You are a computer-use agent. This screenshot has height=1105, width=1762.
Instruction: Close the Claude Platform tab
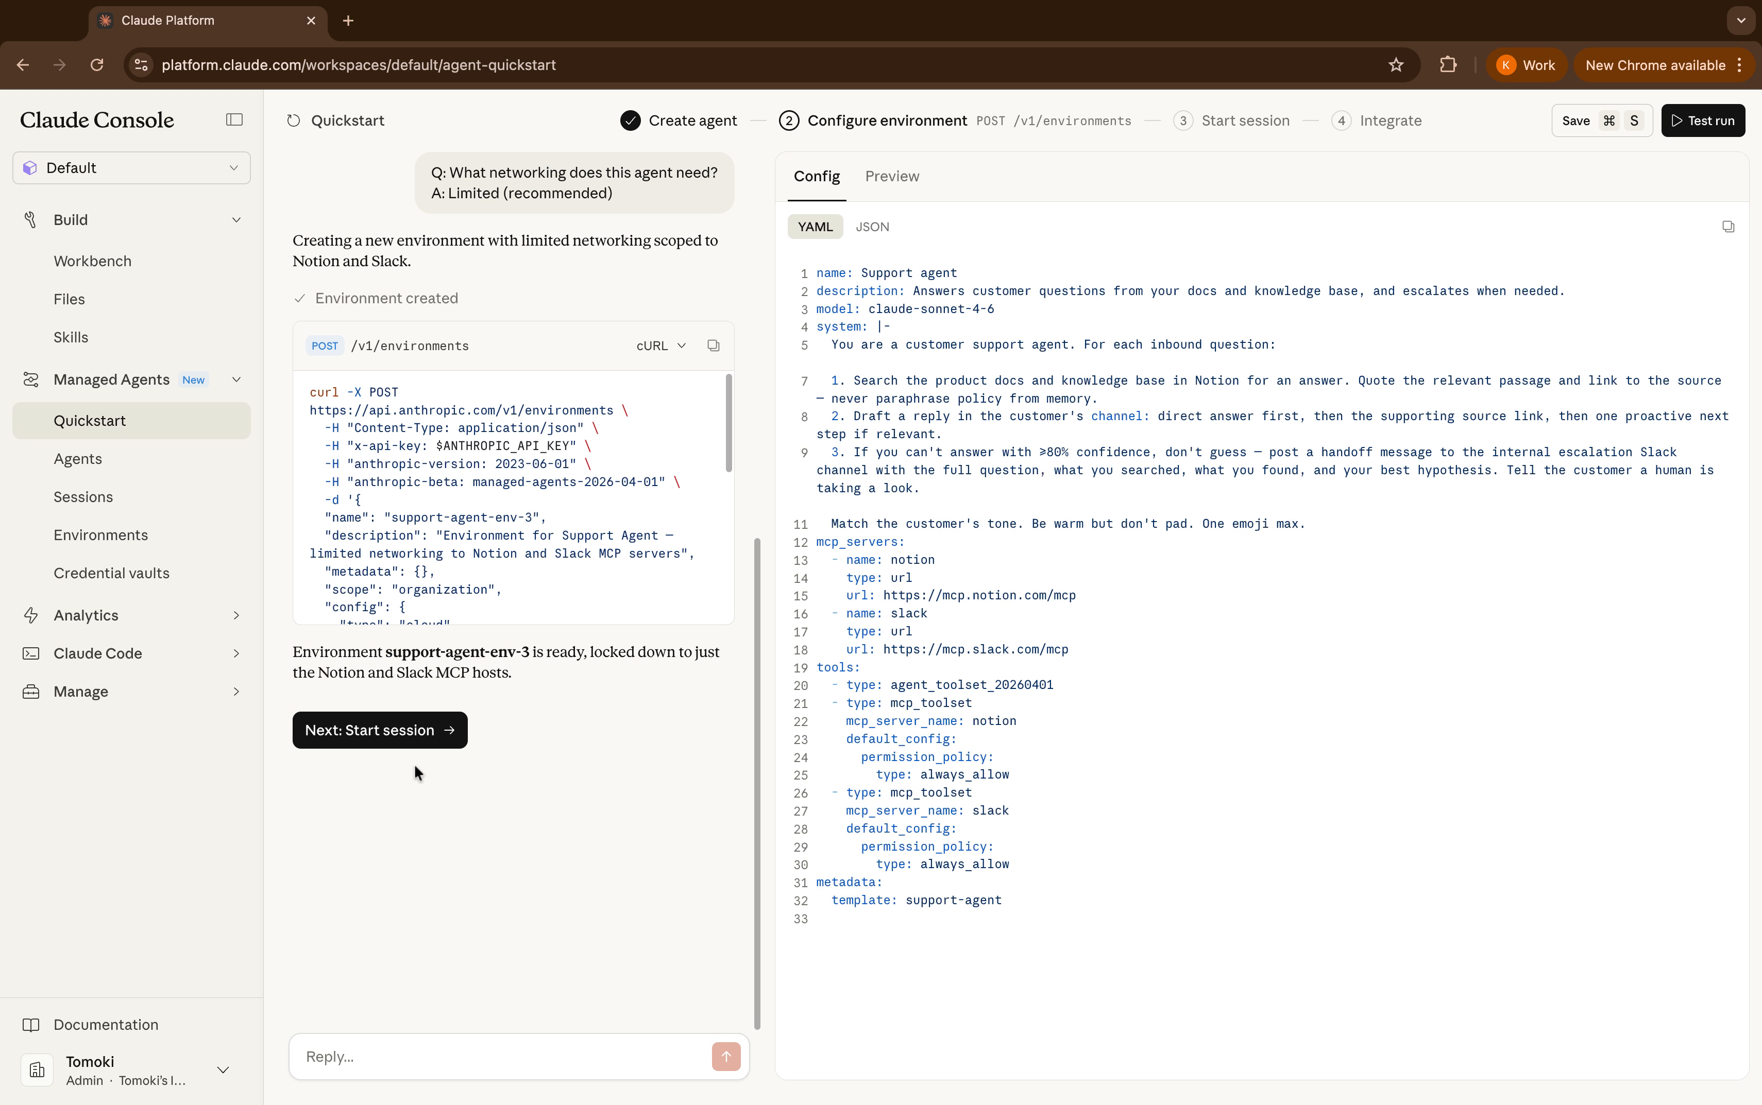[x=312, y=21]
